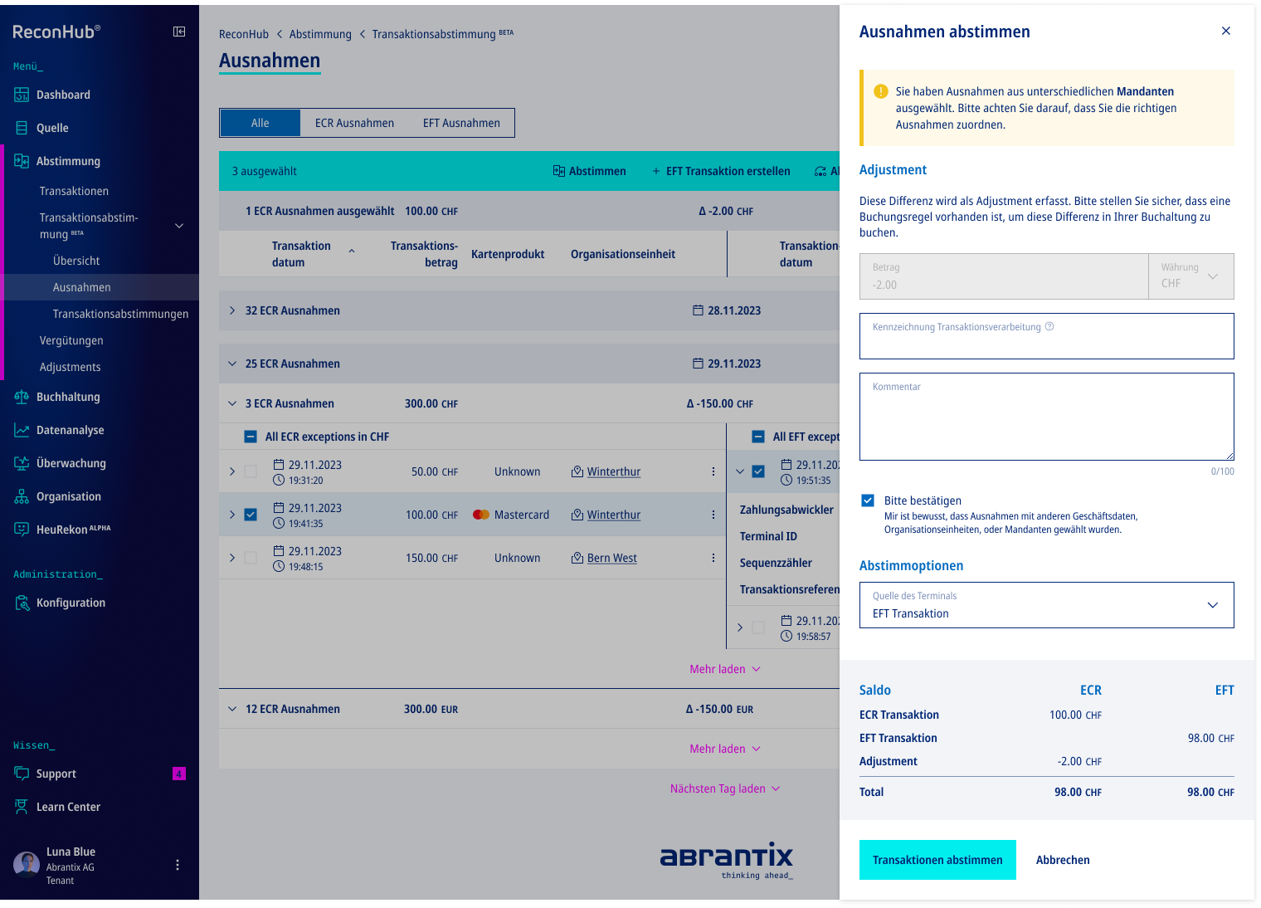Check the EFT 19:58:57 row checkbox
1261x908 pixels.
[x=758, y=627]
